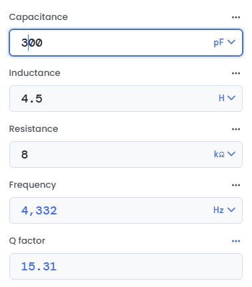Focus the Resistance field showing 8
This screenshot has height=287, width=252.
coord(126,154)
